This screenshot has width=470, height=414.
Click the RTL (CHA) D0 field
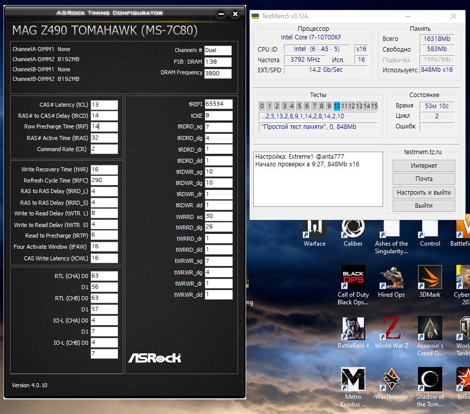(x=104, y=276)
